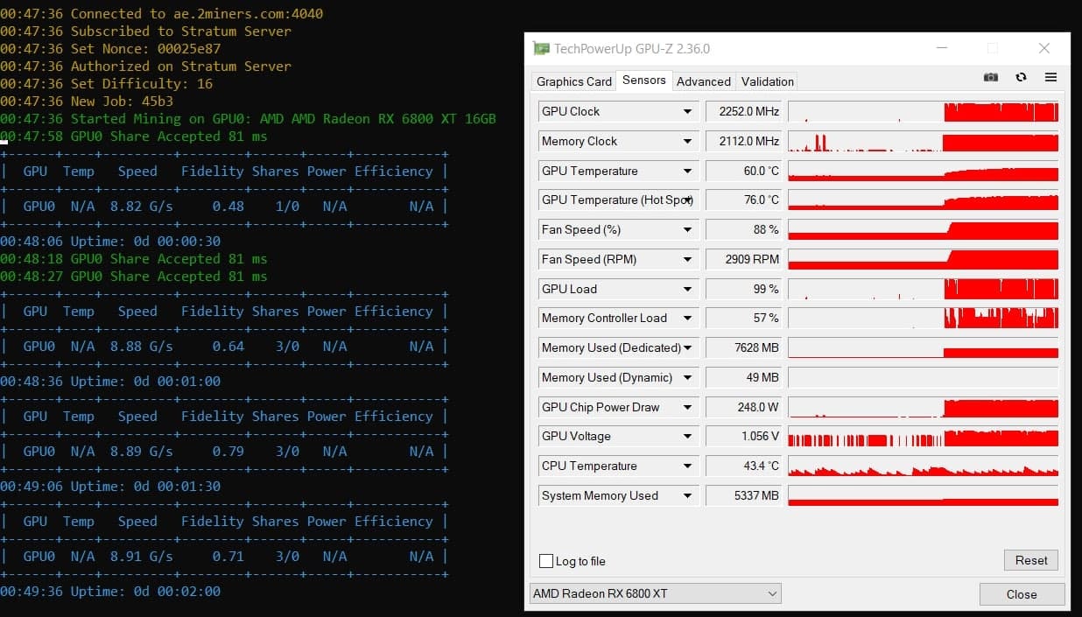Viewport: 1082px width, 617px height.
Task: Click the dedicated memory value 7628 MB
Action: pos(743,347)
